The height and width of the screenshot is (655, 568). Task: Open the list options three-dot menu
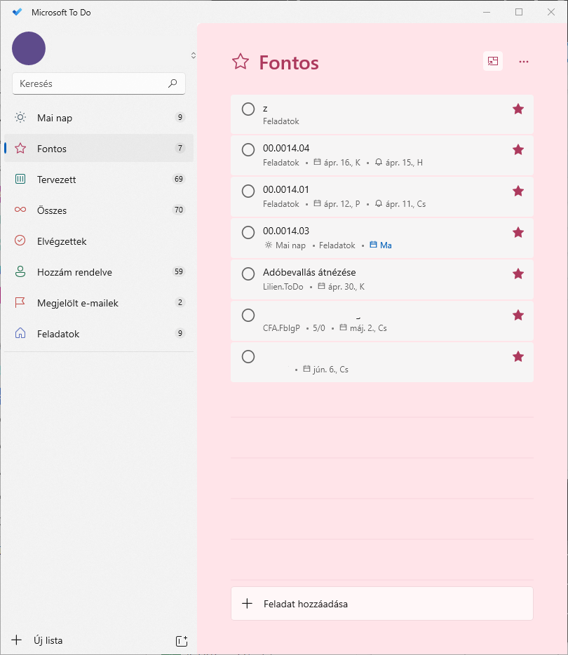click(x=524, y=62)
